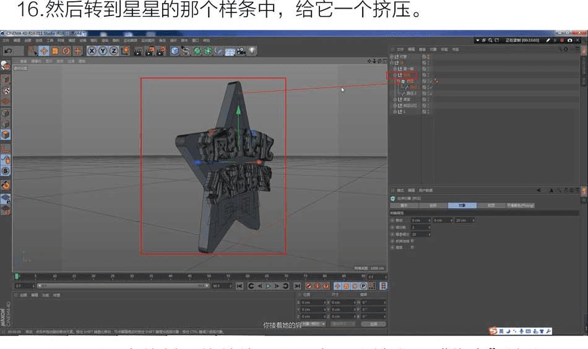Screen dimensions: 588x349
Task: Select the Live Selection arrow tool
Action: (33, 51)
